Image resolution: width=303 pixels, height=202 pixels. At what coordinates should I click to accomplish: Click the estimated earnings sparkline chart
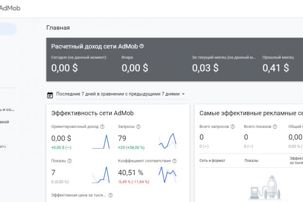[101, 142]
